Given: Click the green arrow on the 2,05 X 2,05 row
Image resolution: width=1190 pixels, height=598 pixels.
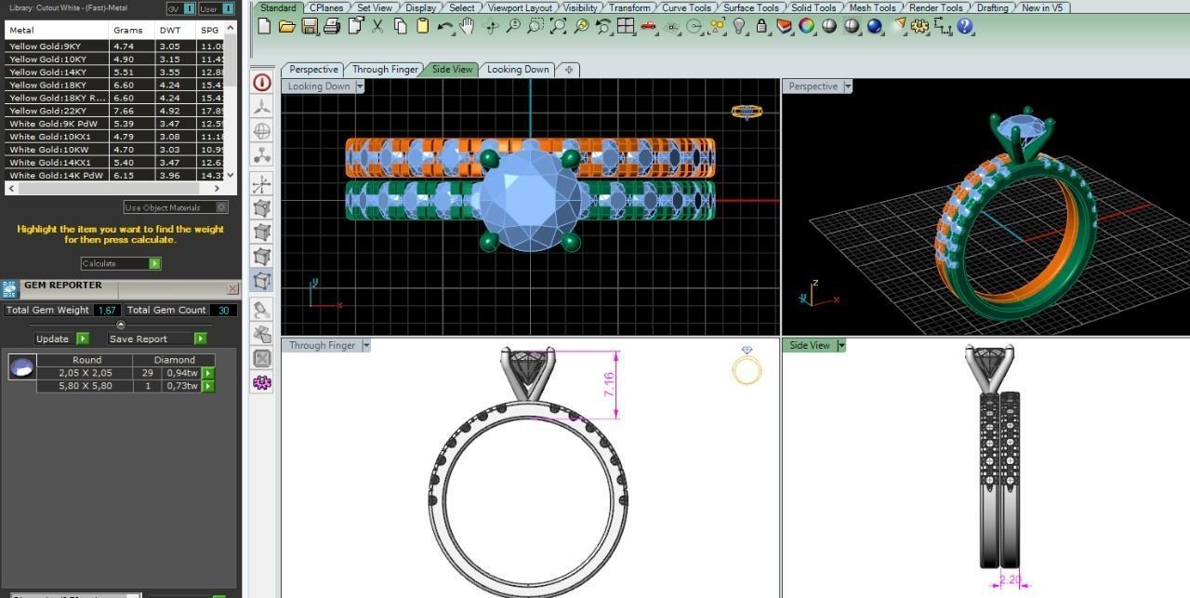Looking at the screenshot, I should 208,373.
